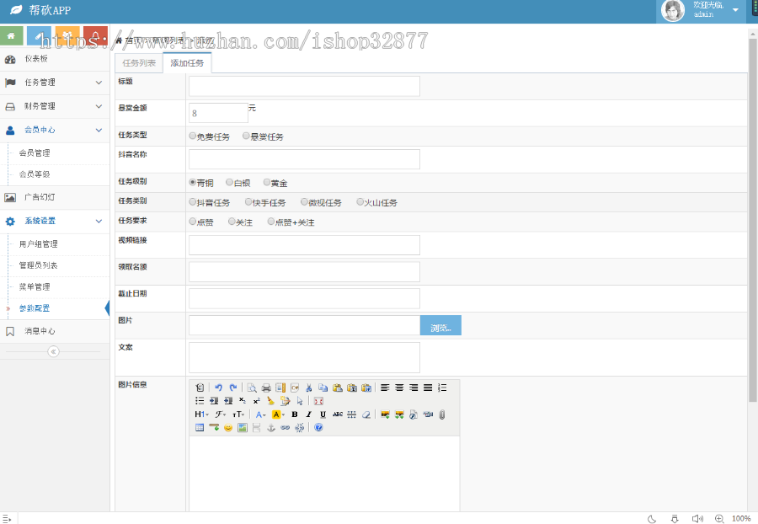
Task: Select 快手任务 as the task category
Action: [247, 202]
